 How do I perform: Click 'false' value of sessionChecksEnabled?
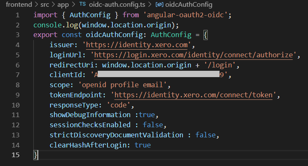click(153, 125)
